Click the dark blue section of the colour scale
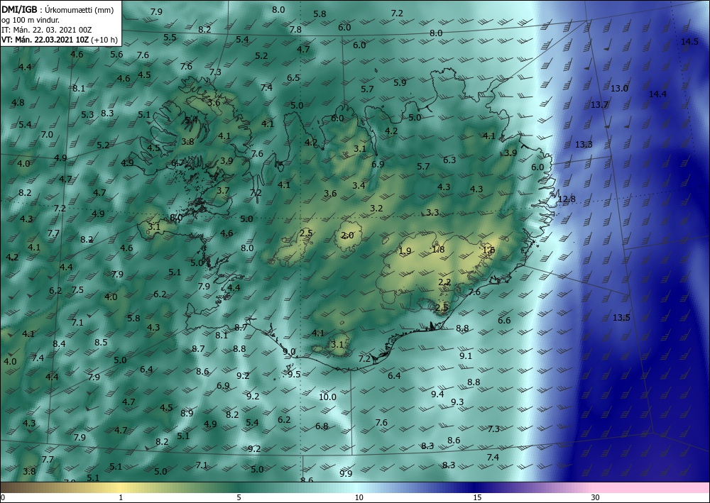Viewport: 710px width, 503px height. [476, 487]
